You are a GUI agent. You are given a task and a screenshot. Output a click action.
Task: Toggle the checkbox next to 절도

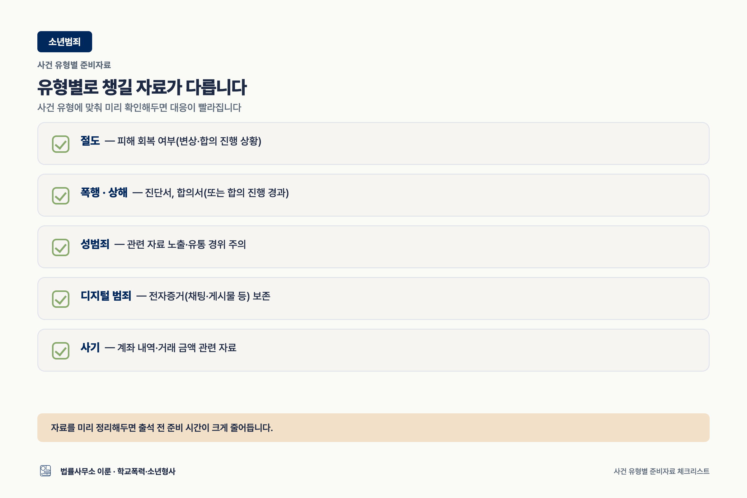coord(61,144)
